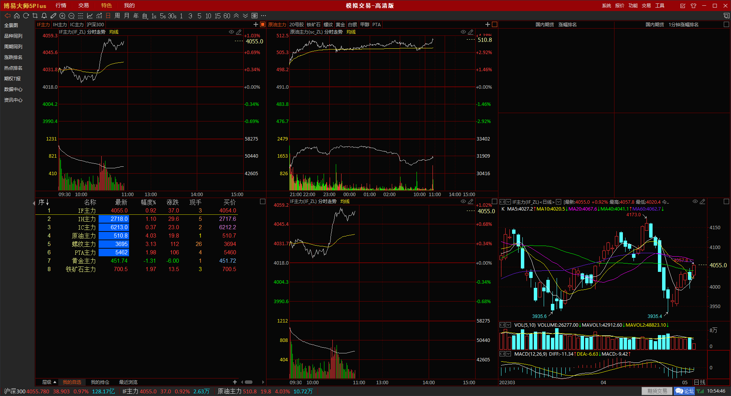Toggle eye visibility icon on IF主力 intraday chart

(x=231, y=32)
